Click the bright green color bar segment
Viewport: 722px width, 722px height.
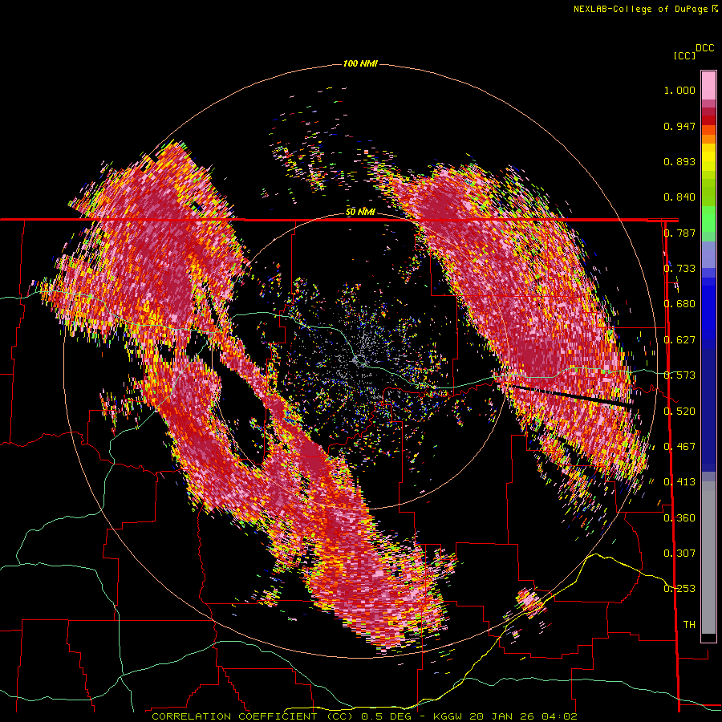point(708,219)
